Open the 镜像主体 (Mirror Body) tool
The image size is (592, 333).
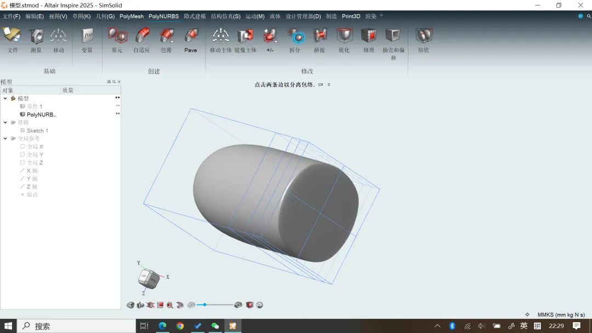click(245, 37)
